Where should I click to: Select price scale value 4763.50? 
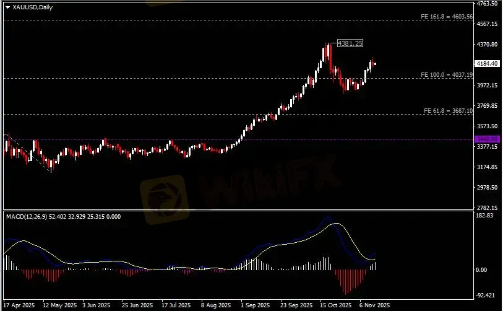(487, 4)
